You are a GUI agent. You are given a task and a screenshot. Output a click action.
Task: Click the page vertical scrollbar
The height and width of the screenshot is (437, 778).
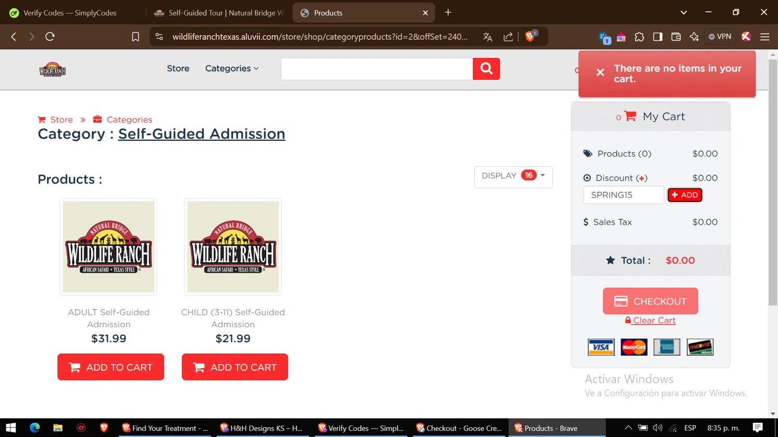click(773, 181)
